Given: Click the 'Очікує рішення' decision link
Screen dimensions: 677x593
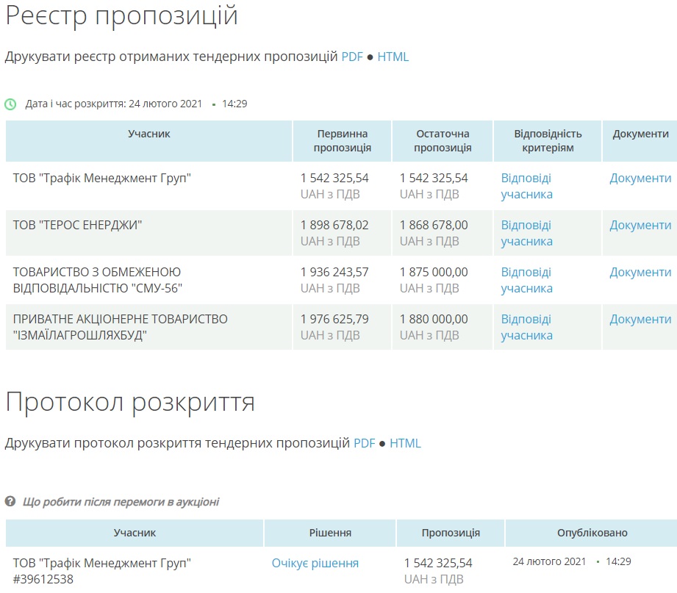Looking at the screenshot, I should (x=315, y=563).
